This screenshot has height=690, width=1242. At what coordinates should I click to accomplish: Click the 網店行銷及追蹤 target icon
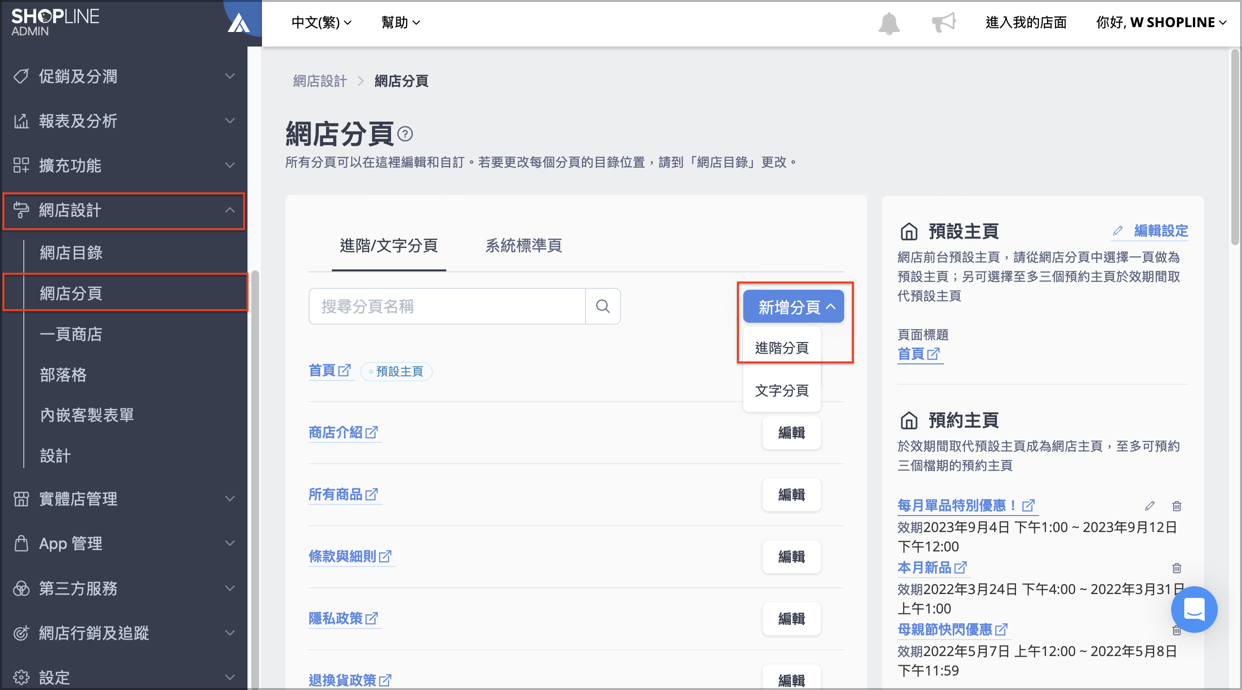(x=21, y=633)
